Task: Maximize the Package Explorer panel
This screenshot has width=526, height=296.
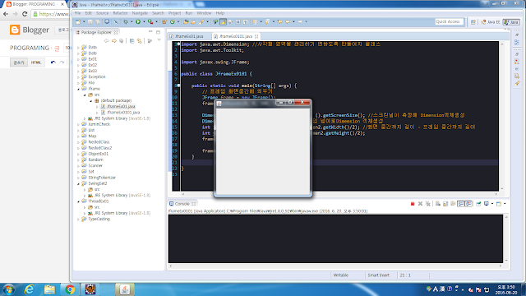Action: click(x=158, y=32)
